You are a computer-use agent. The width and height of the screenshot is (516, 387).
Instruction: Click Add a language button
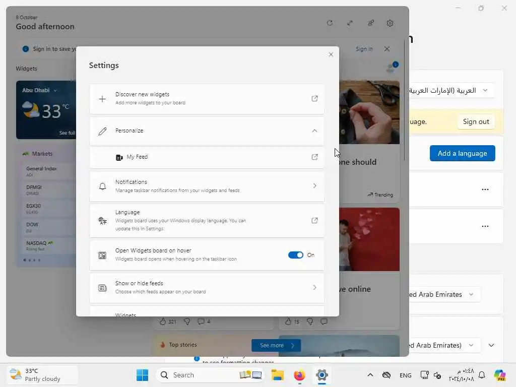[462, 153]
